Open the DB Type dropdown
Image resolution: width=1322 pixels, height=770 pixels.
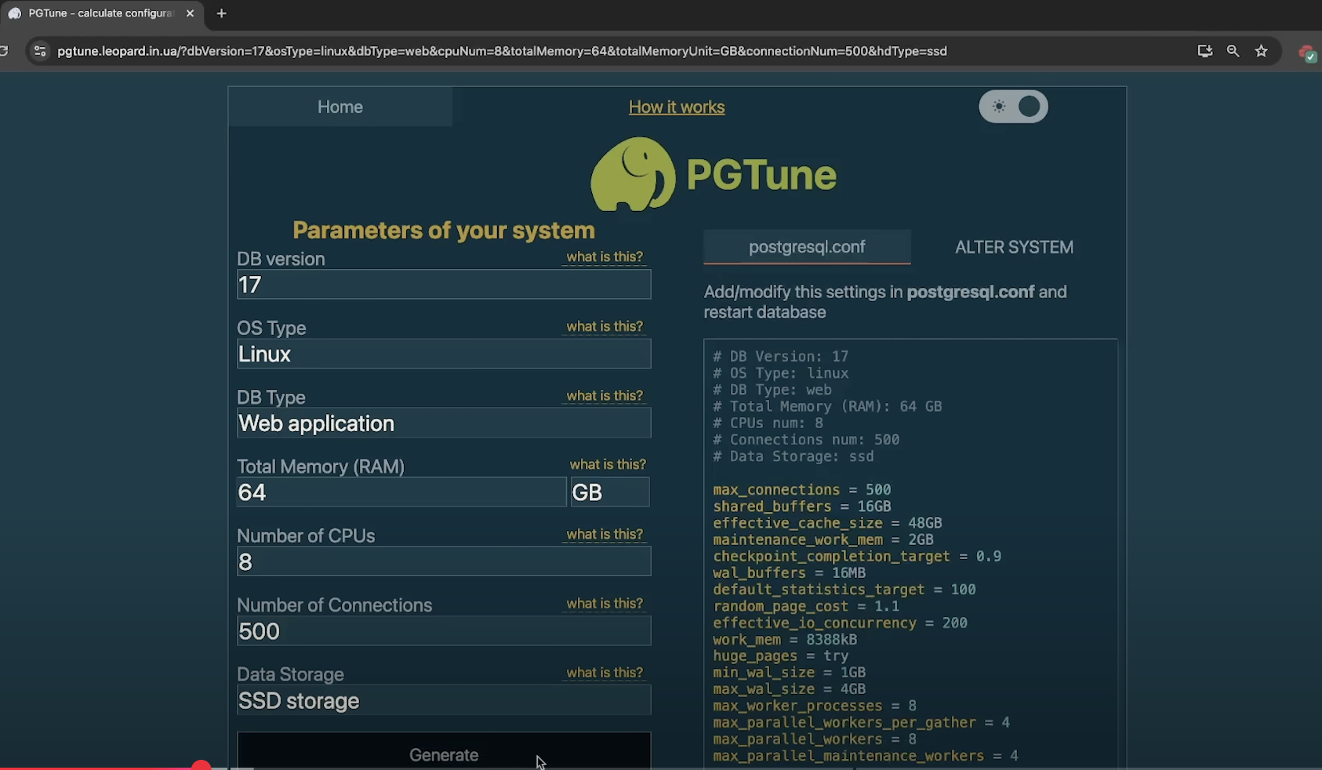pyautogui.click(x=444, y=423)
